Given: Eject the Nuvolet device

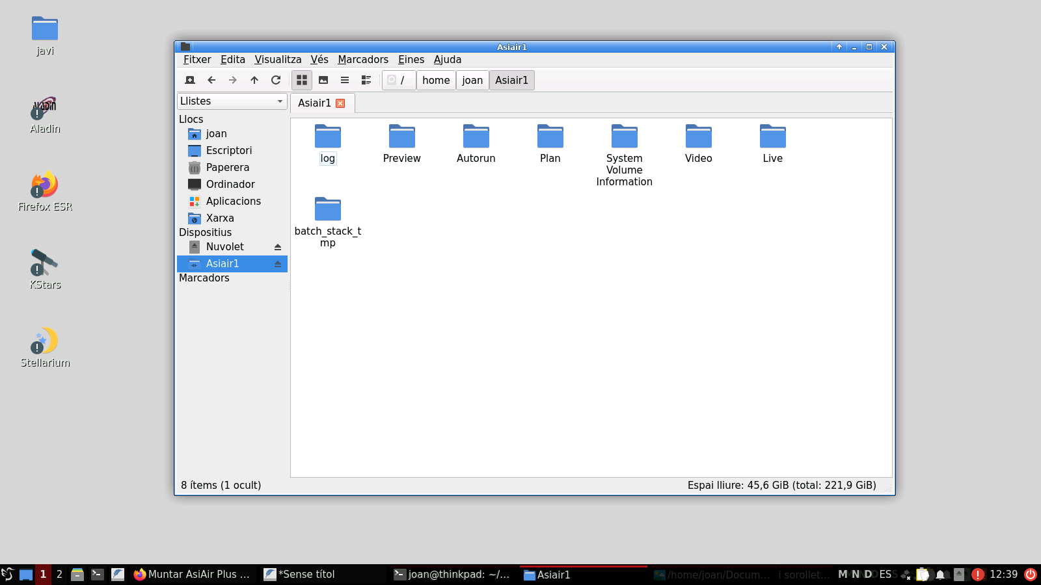Looking at the screenshot, I should click(278, 247).
